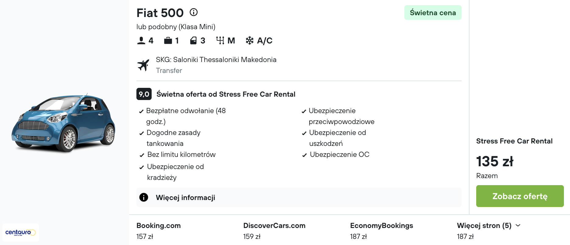Click the info icon beside Więcej informacji

tap(143, 197)
